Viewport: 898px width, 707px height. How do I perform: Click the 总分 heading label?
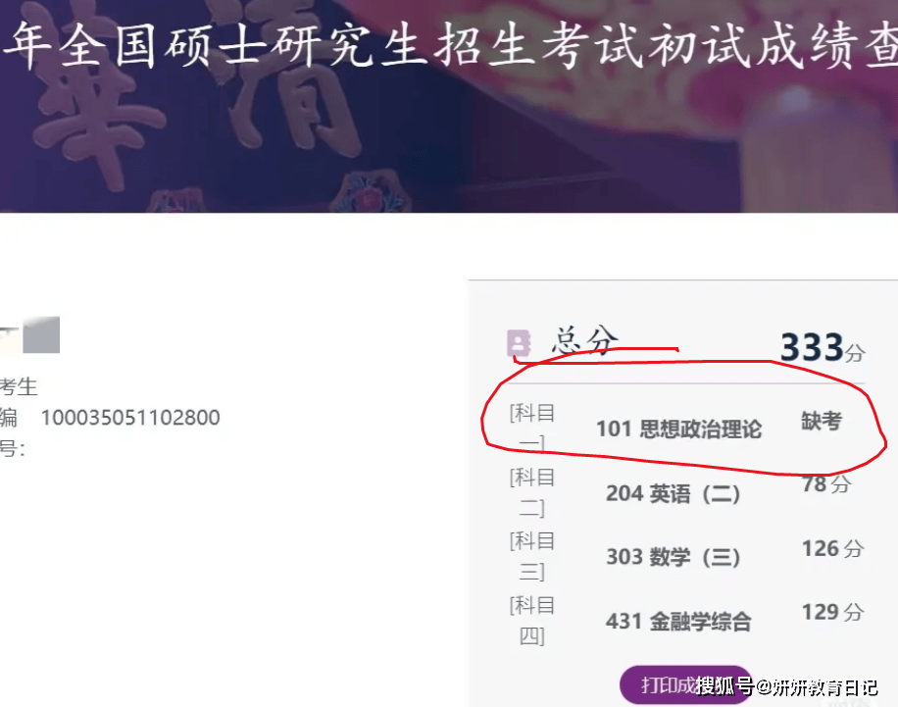(584, 340)
